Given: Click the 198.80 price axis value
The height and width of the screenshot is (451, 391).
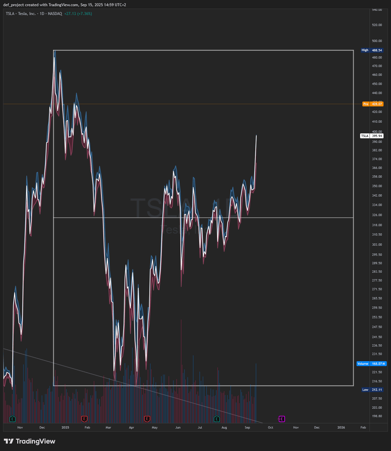Looking at the screenshot, I should pos(377,416).
